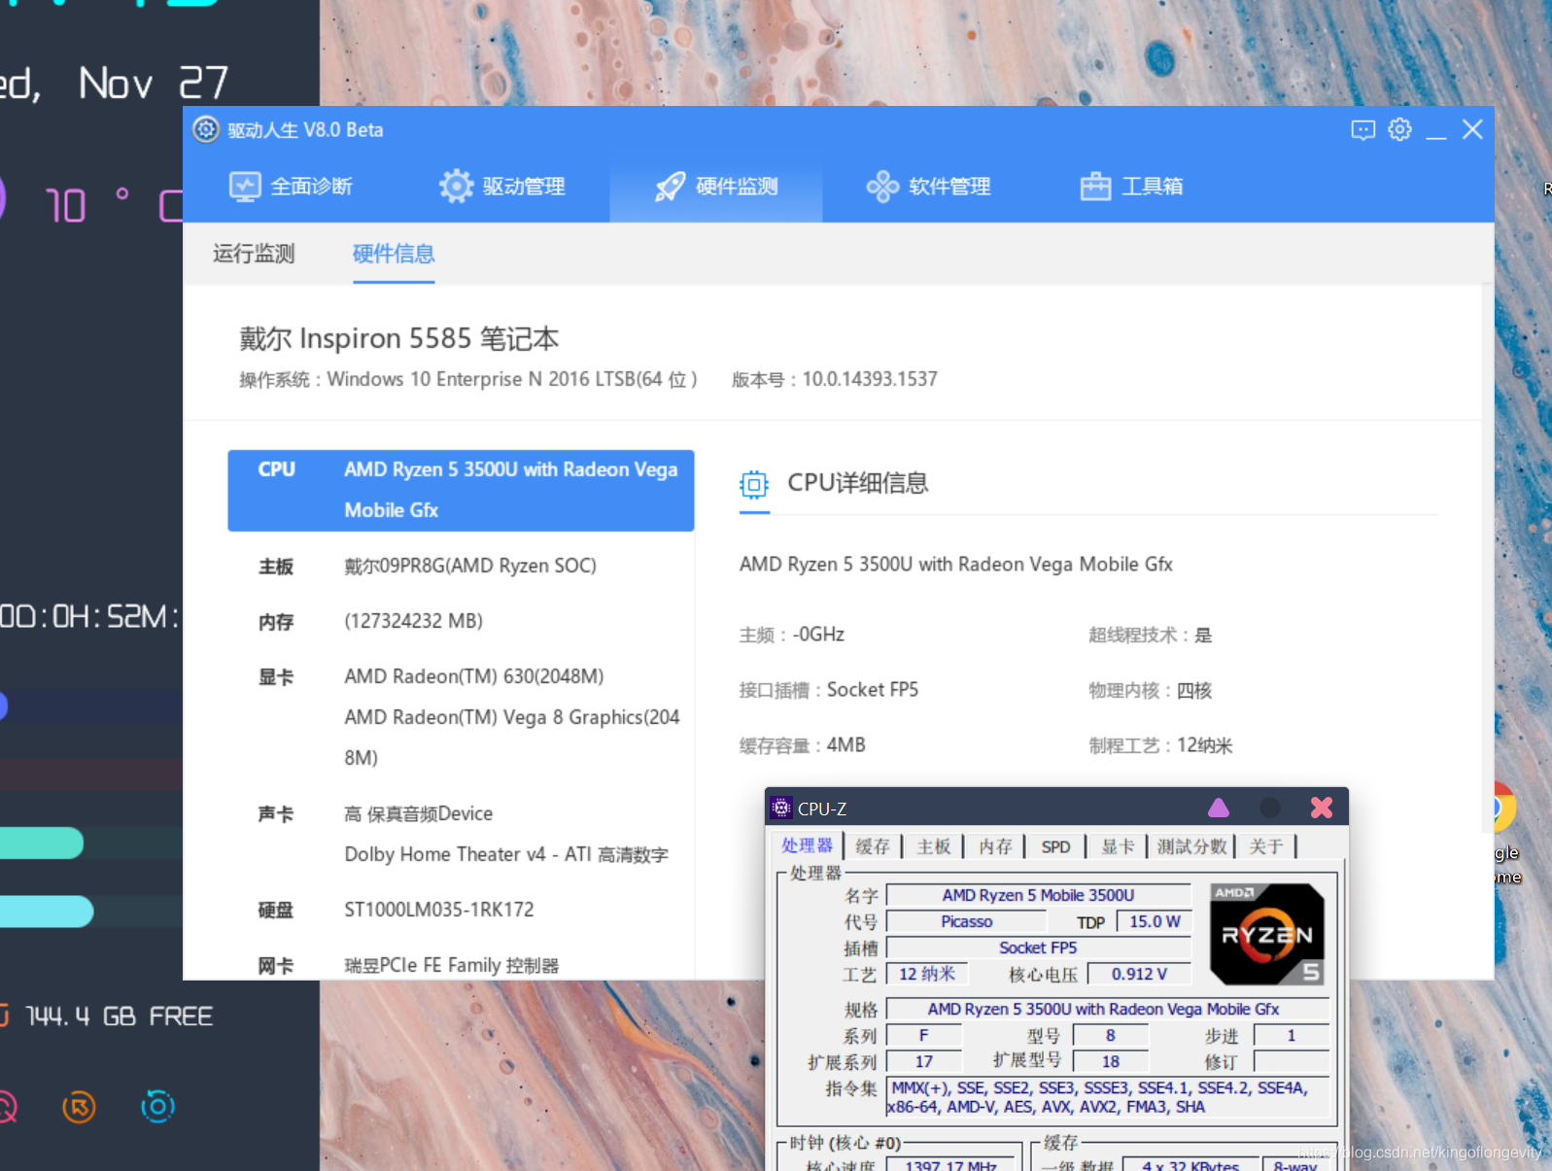Click the CPU-Z app icon in title bar
Screen dimensions: 1552x1171
pyautogui.click(x=781, y=808)
